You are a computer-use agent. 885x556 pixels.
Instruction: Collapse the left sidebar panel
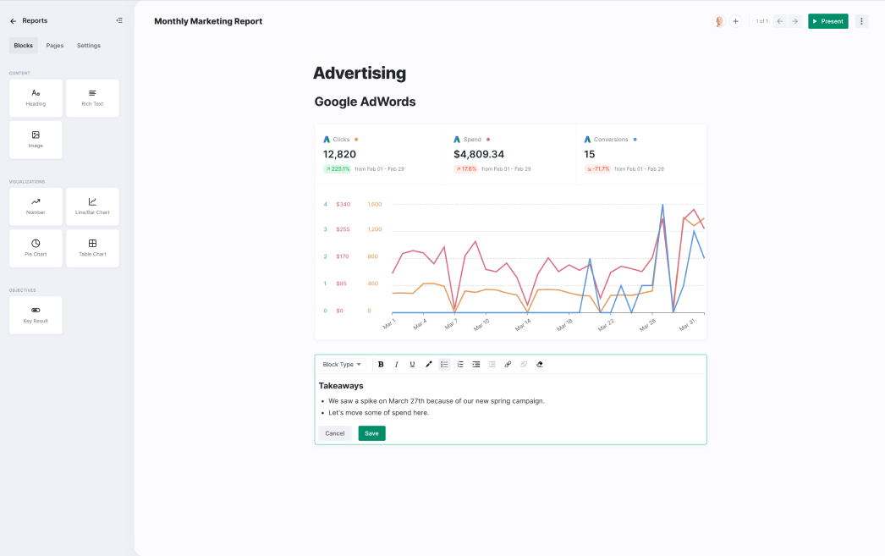click(x=118, y=20)
